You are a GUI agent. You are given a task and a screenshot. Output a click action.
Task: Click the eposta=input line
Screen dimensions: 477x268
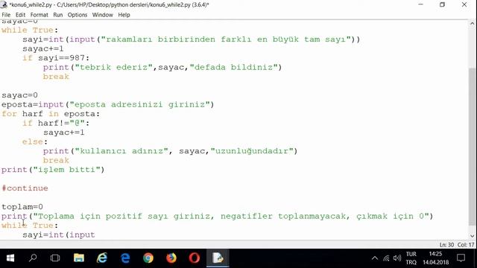[107, 104]
